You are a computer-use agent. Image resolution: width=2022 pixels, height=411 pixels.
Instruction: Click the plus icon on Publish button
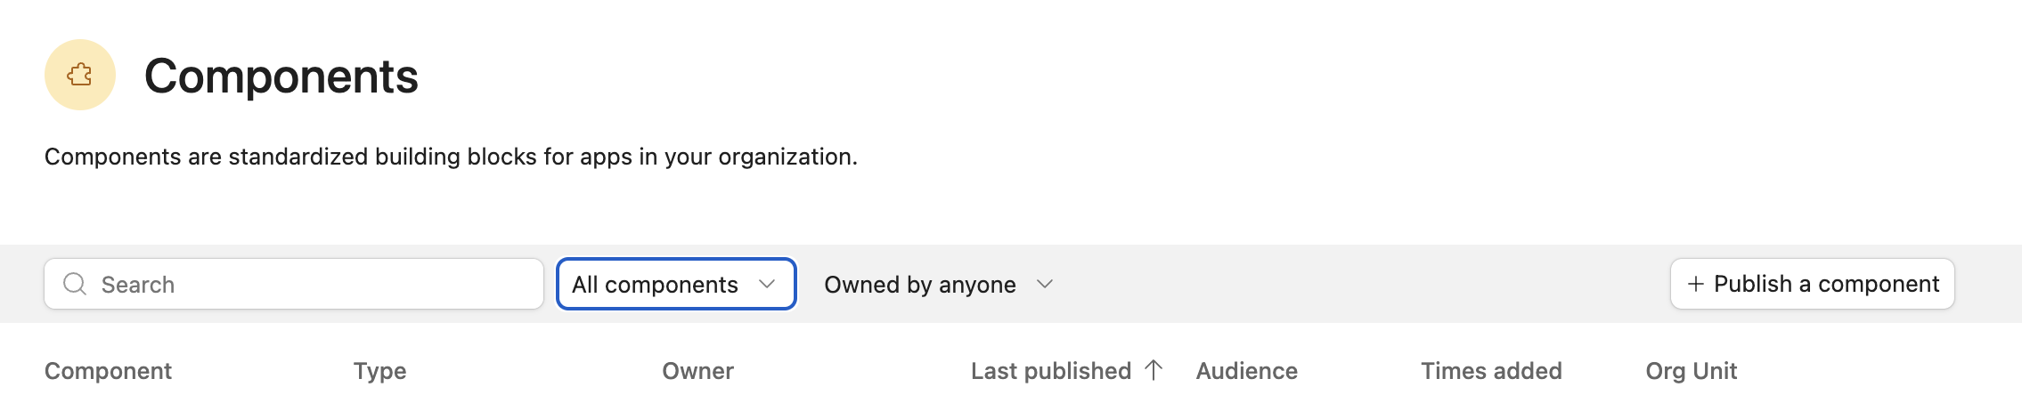click(1696, 284)
